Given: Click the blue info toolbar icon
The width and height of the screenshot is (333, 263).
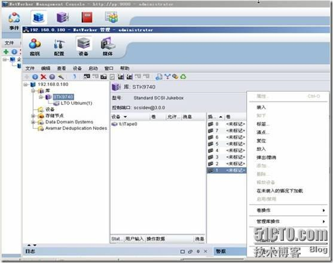Looking at the screenshot, I should pos(35,77).
